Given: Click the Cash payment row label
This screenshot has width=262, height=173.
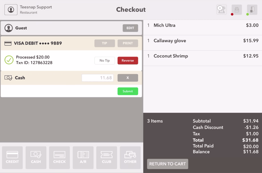Looking at the screenshot, I should pos(20,78).
